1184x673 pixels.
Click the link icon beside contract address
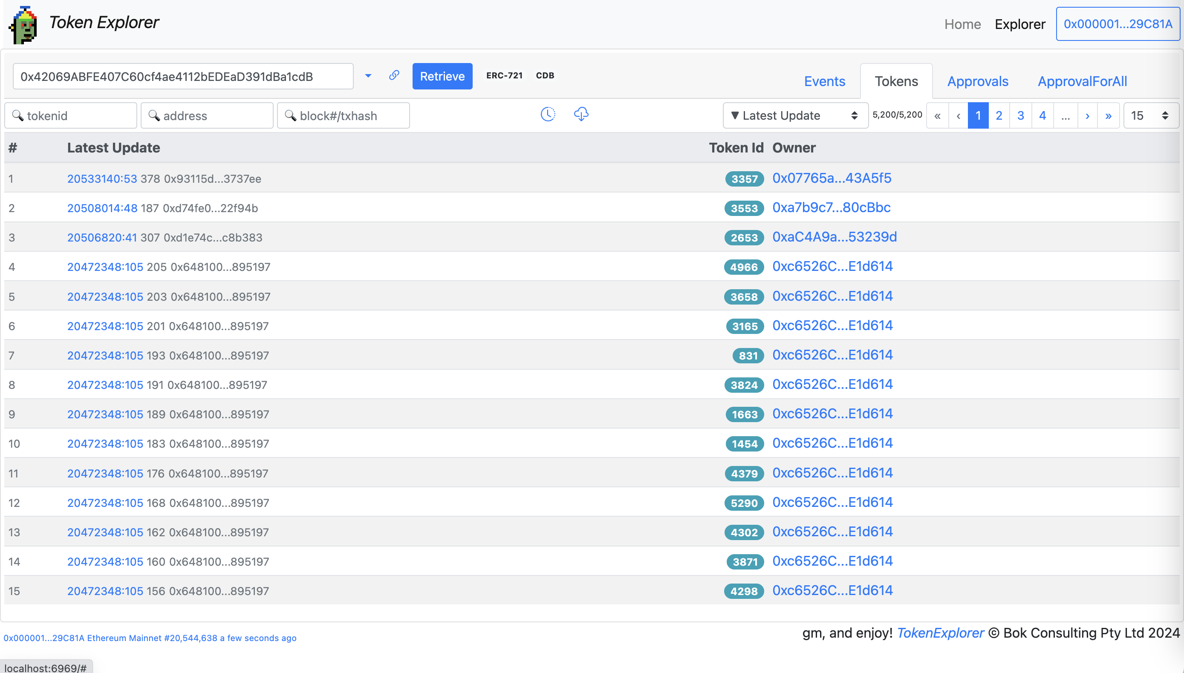click(393, 75)
